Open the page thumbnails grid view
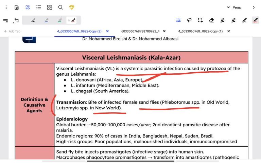 point(50,7)
